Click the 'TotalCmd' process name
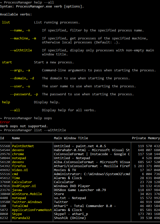Screen dimensions: 160x224 click(x=20, y=206)
